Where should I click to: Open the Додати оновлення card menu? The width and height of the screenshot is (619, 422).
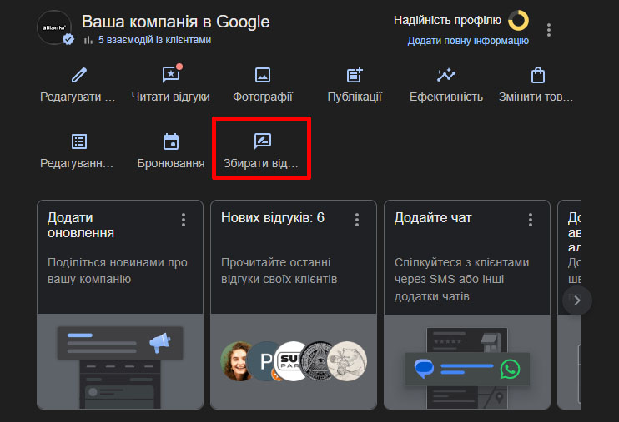(184, 220)
